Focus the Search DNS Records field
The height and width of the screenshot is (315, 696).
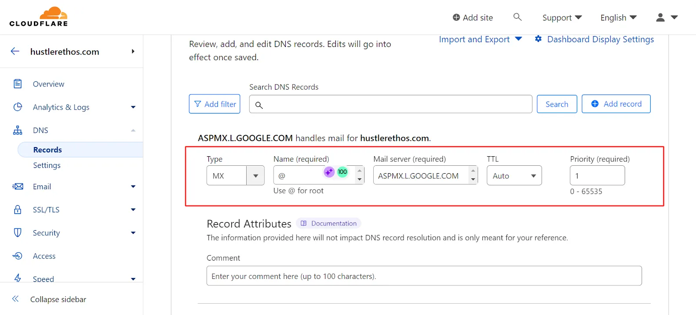(x=391, y=104)
